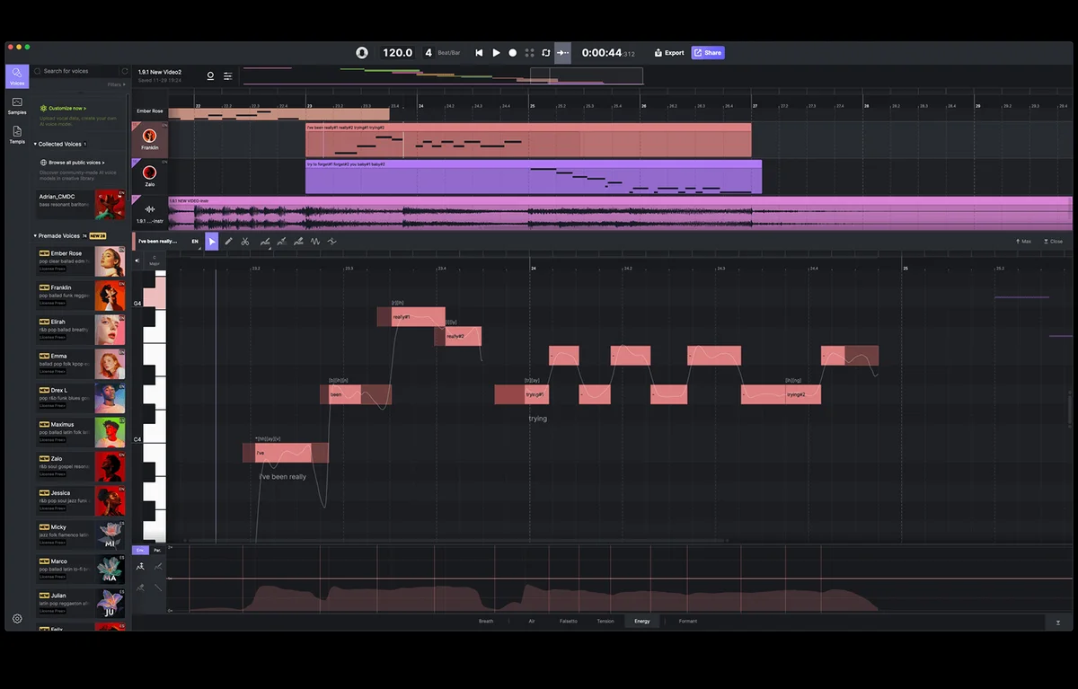Click the Customize now link
The height and width of the screenshot is (689, 1078).
[65, 108]
